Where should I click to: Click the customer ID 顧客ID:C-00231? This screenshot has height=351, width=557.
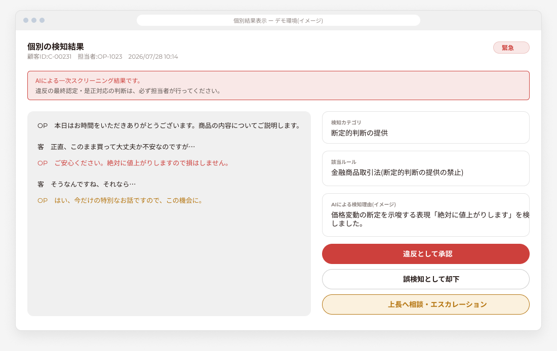coord(50,57)
